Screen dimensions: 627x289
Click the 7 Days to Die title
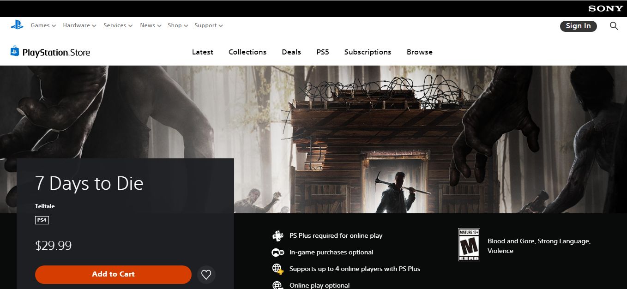(x=89, y=183)
